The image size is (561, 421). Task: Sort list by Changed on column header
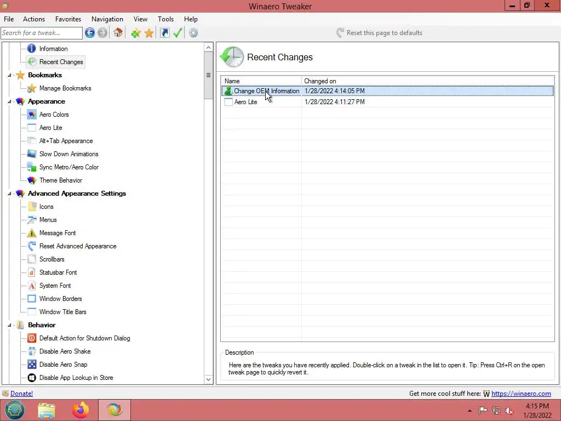click(428, 81)
